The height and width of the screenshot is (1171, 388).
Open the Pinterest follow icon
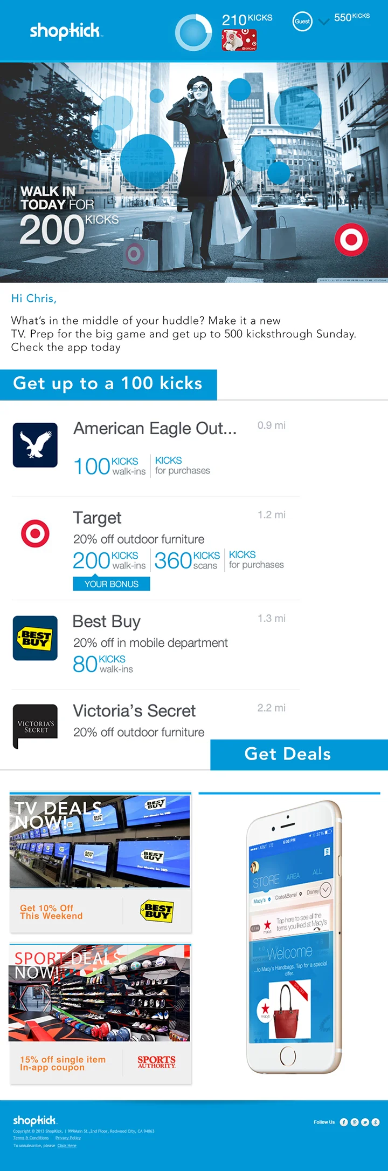point(355,1122)
